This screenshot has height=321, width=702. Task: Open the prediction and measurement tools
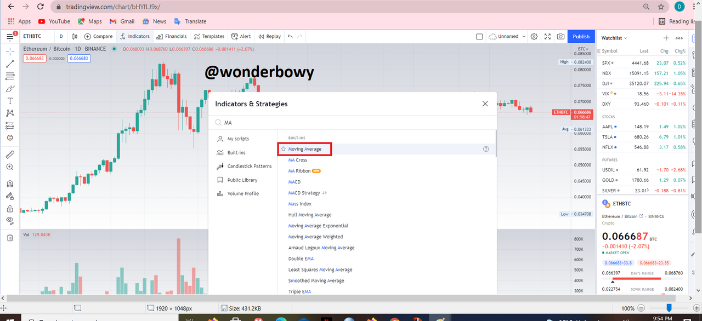(x=10, y=126)
